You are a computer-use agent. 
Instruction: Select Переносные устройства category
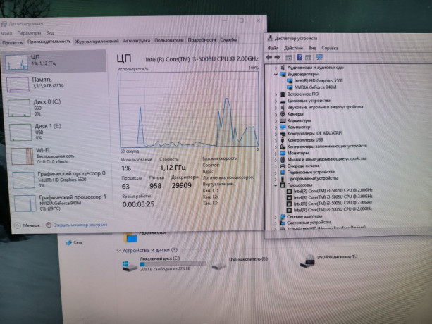point(311,172)
